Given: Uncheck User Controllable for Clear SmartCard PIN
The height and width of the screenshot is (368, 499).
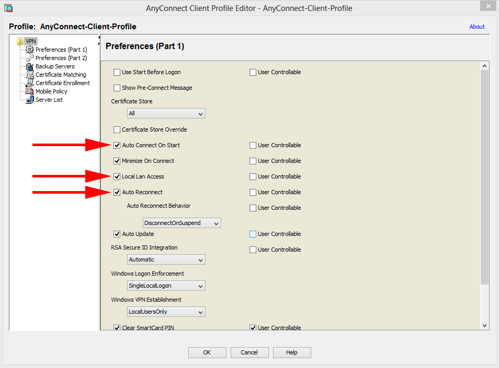Looking at the screenshot, I should 253,327.
